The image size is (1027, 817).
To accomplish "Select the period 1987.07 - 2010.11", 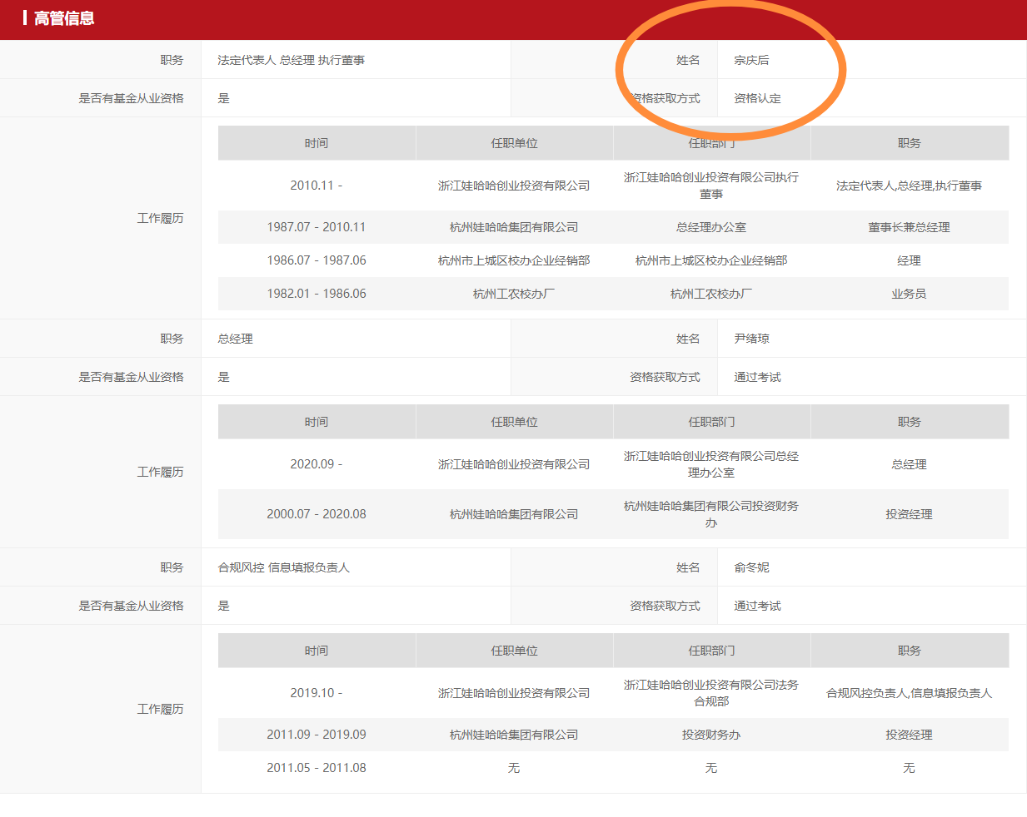I will (317, 227).
